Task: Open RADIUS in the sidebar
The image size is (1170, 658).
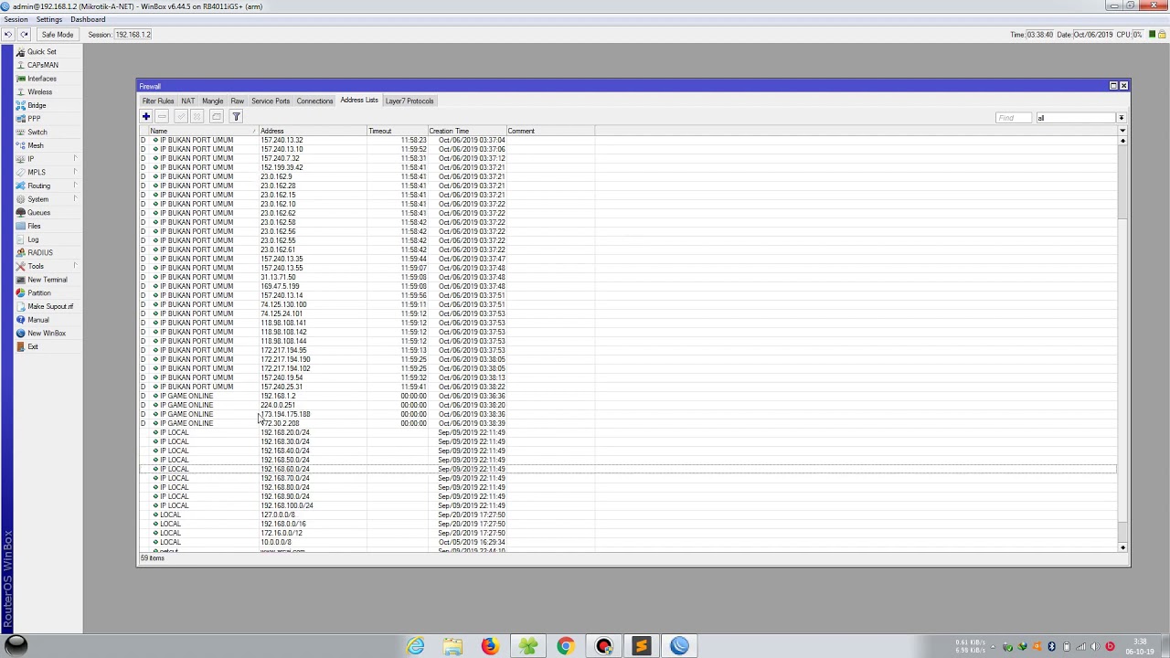Action: 39,253
